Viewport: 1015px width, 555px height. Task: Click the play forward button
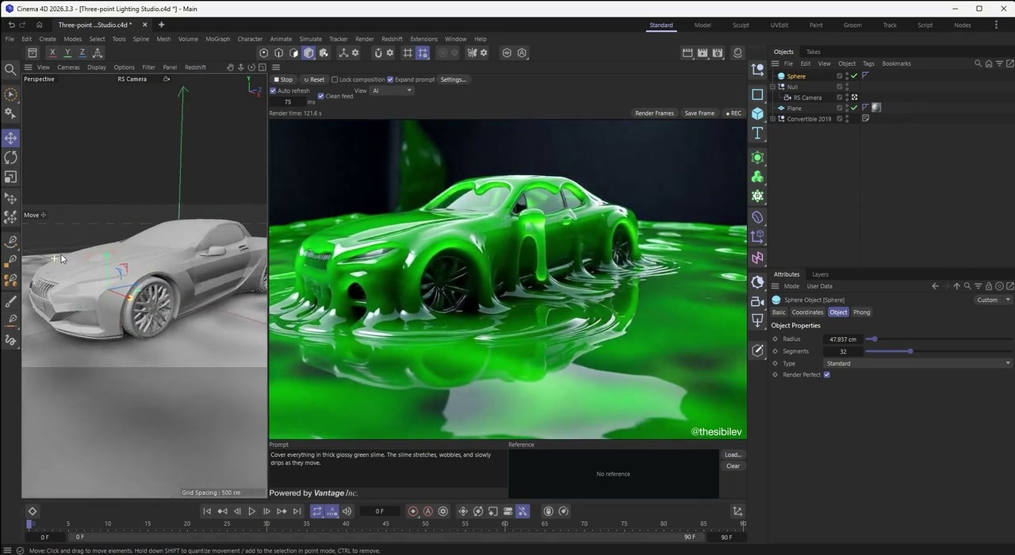click(251, 511)
